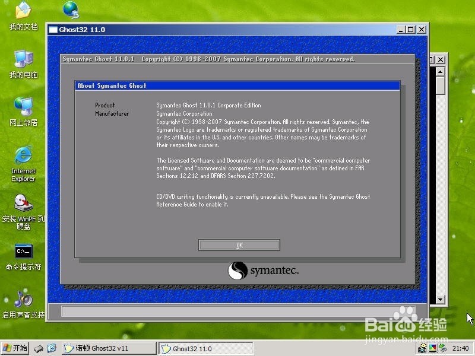Viewport: 475px width, 356px height.
Task: Click the 'Symantec Ghost 11.0.1 Corporate Edition' text
Action: pyautogui.click(x=208, y=106)
